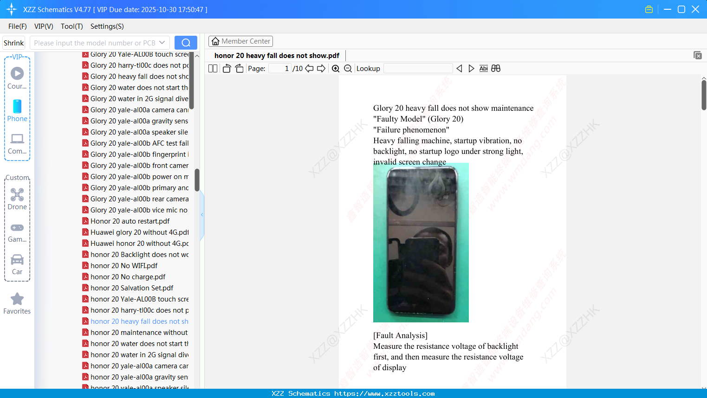707x398 pixels.
Task: Open the VIP(V) menu
Action: click(44, 26)
